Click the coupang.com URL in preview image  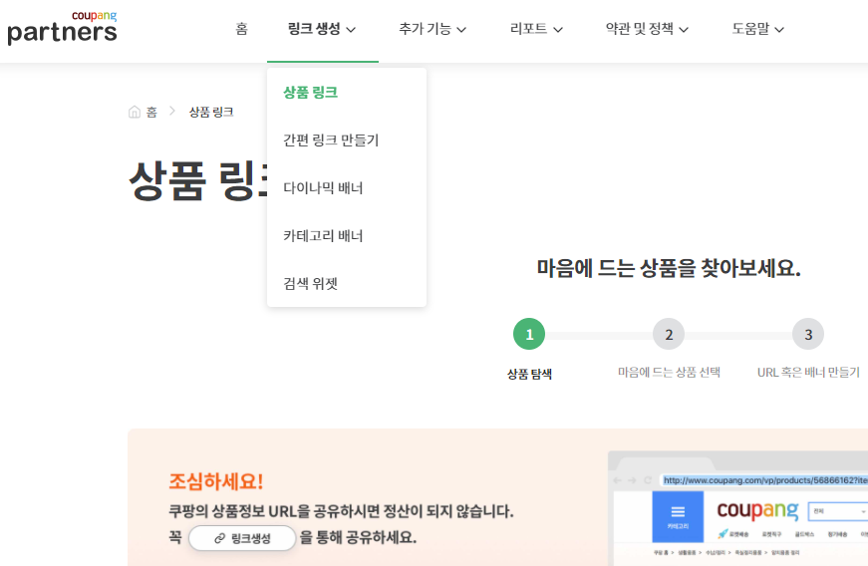click(765, 480)
